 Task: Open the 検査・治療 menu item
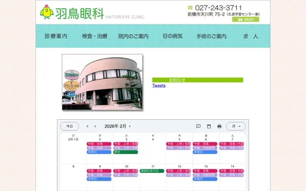tap(95, 36)
